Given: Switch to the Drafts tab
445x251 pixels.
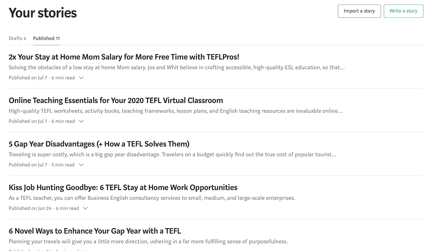Looking at the screenshot, I should [17, 38].
